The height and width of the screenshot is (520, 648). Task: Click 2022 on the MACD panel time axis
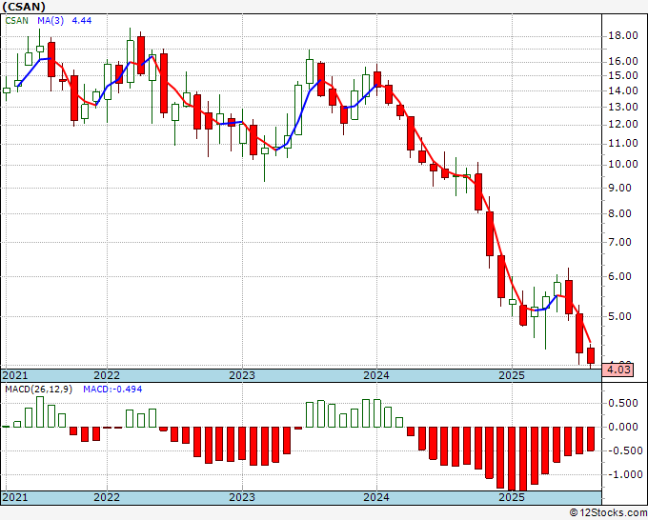coord(107,497)
